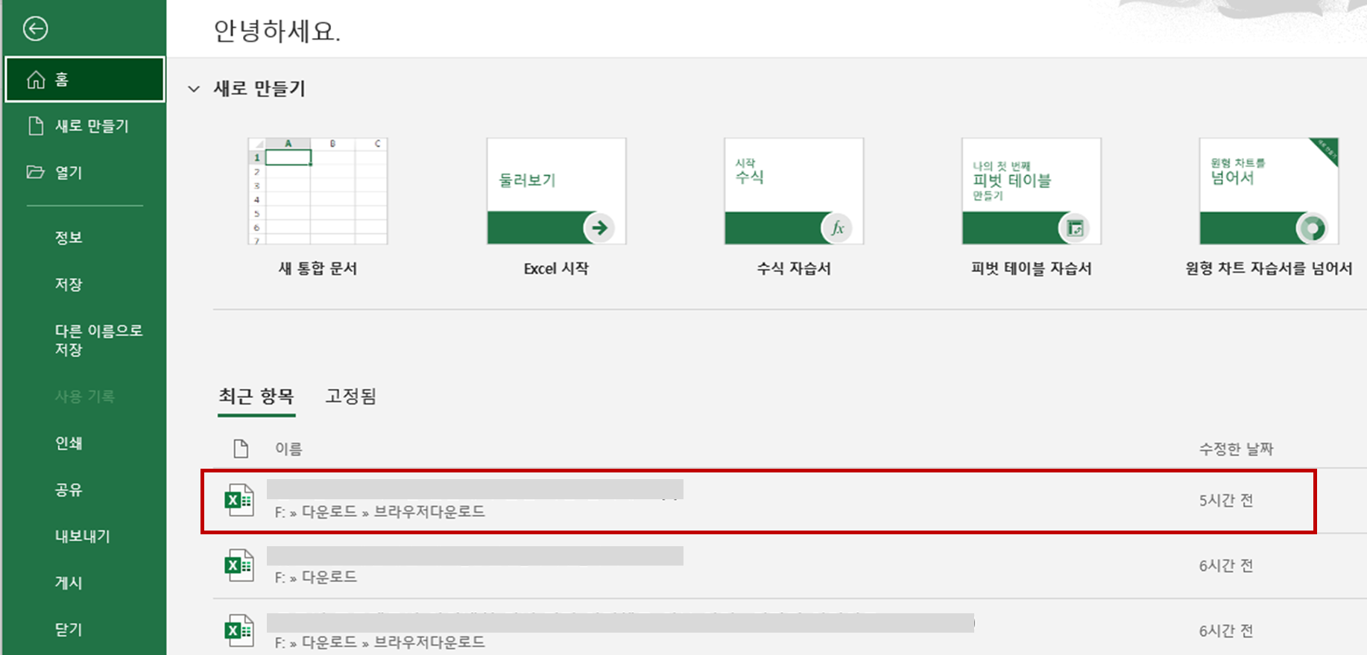1367x655 pixels.
Task: Open the file in F: » 다운로드 folder only
Action: 790,566
